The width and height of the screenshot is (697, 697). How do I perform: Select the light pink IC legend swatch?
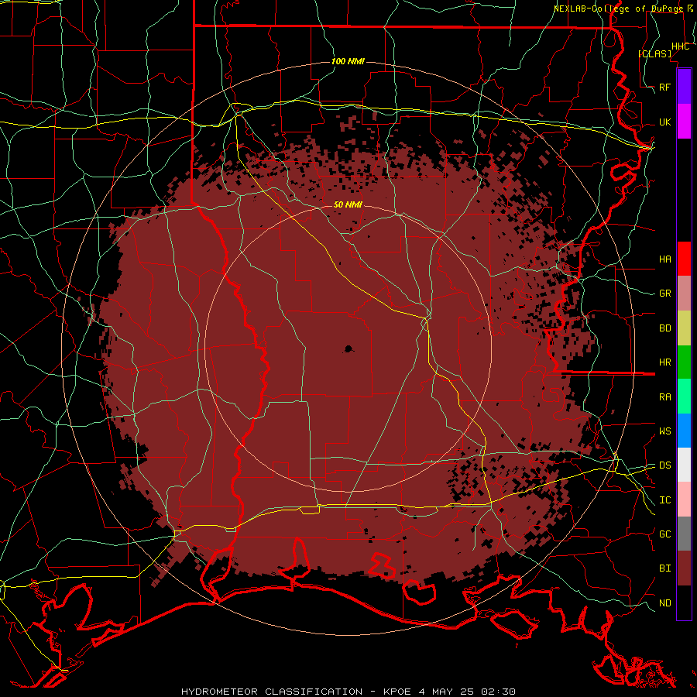click(x=684, y=500)
